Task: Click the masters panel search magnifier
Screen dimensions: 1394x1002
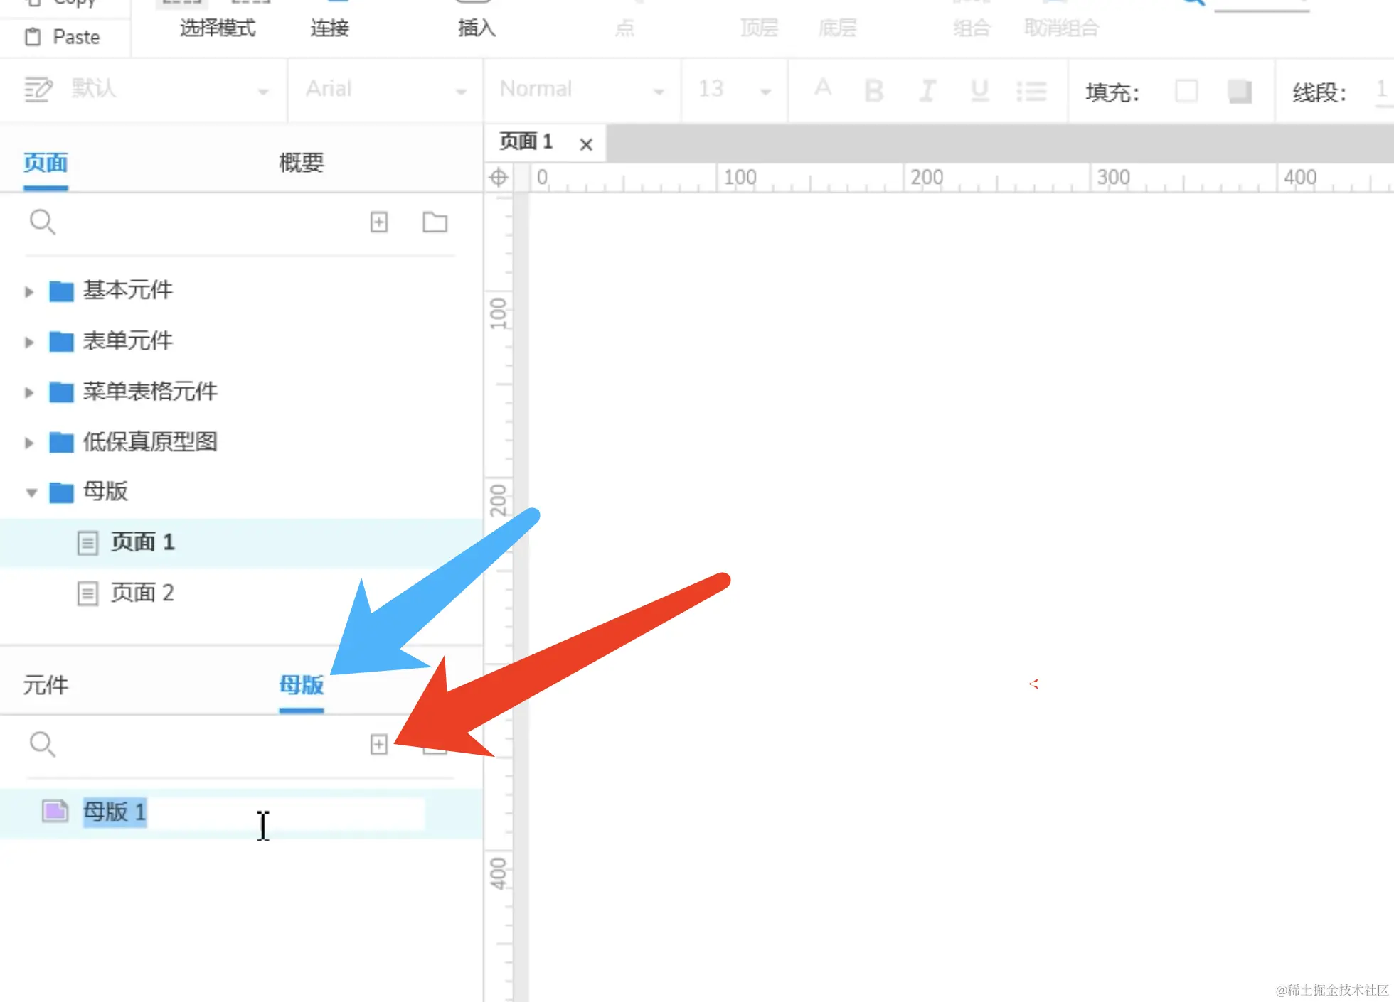Action: click(42, 744)
